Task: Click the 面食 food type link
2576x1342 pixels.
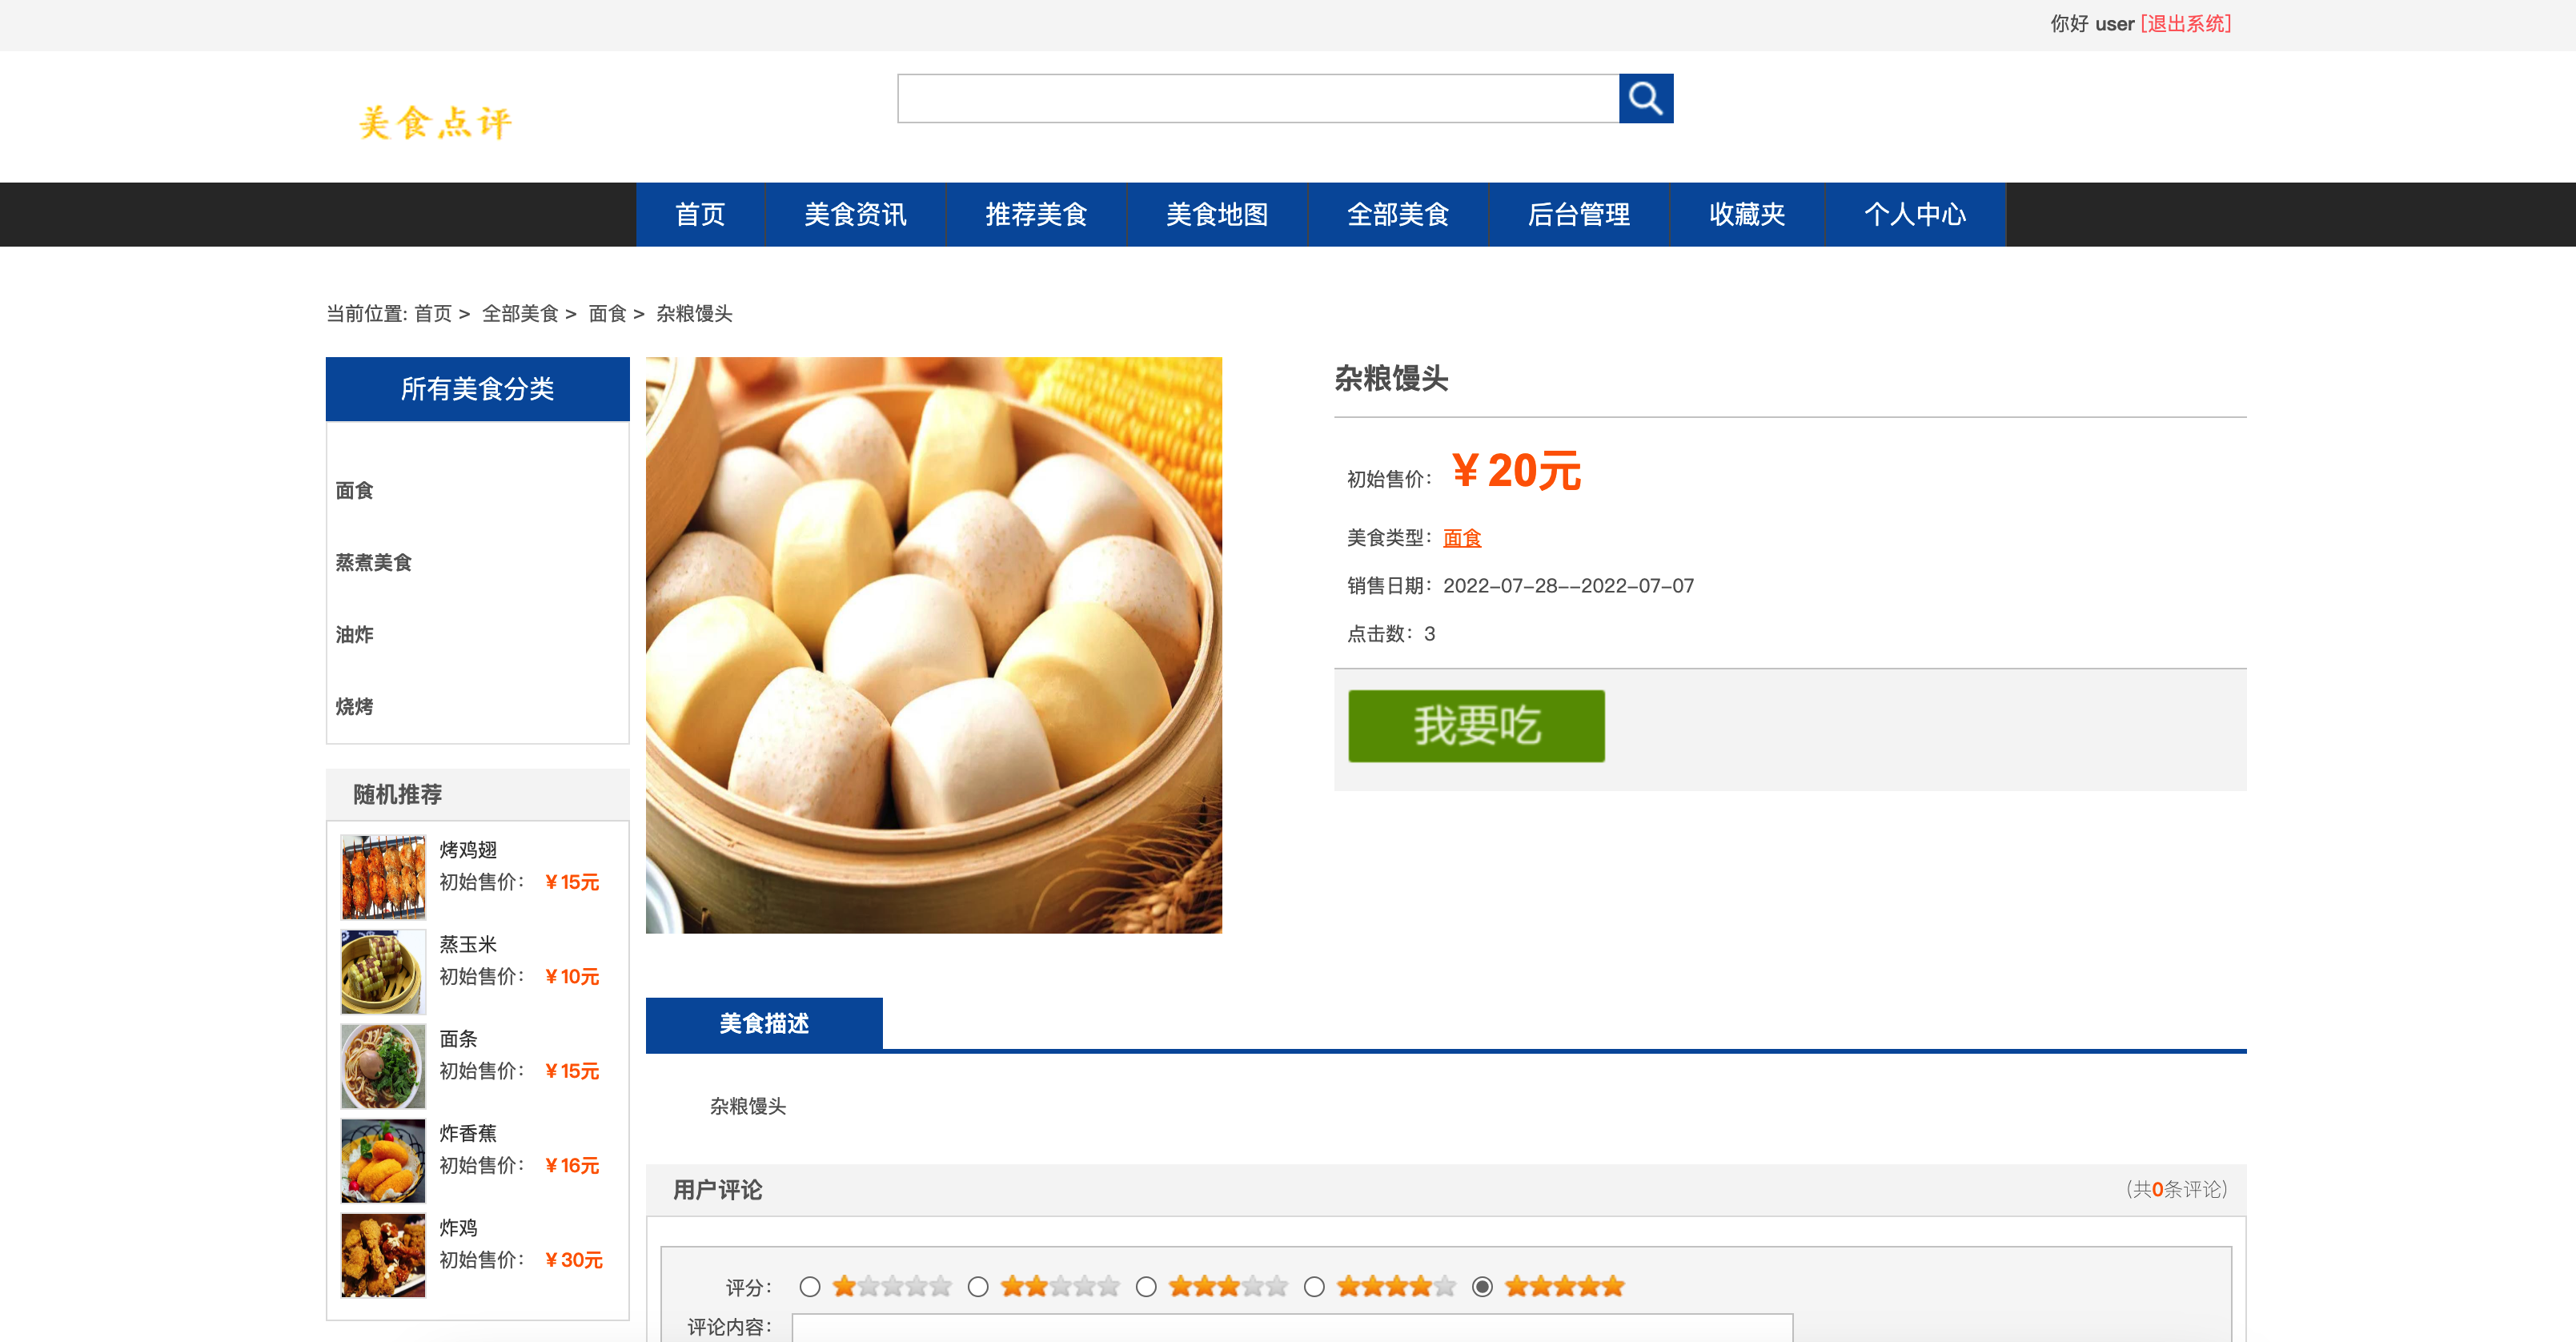Action: coord(1461,538)
